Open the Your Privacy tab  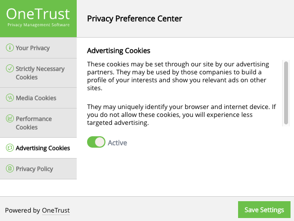38,48
